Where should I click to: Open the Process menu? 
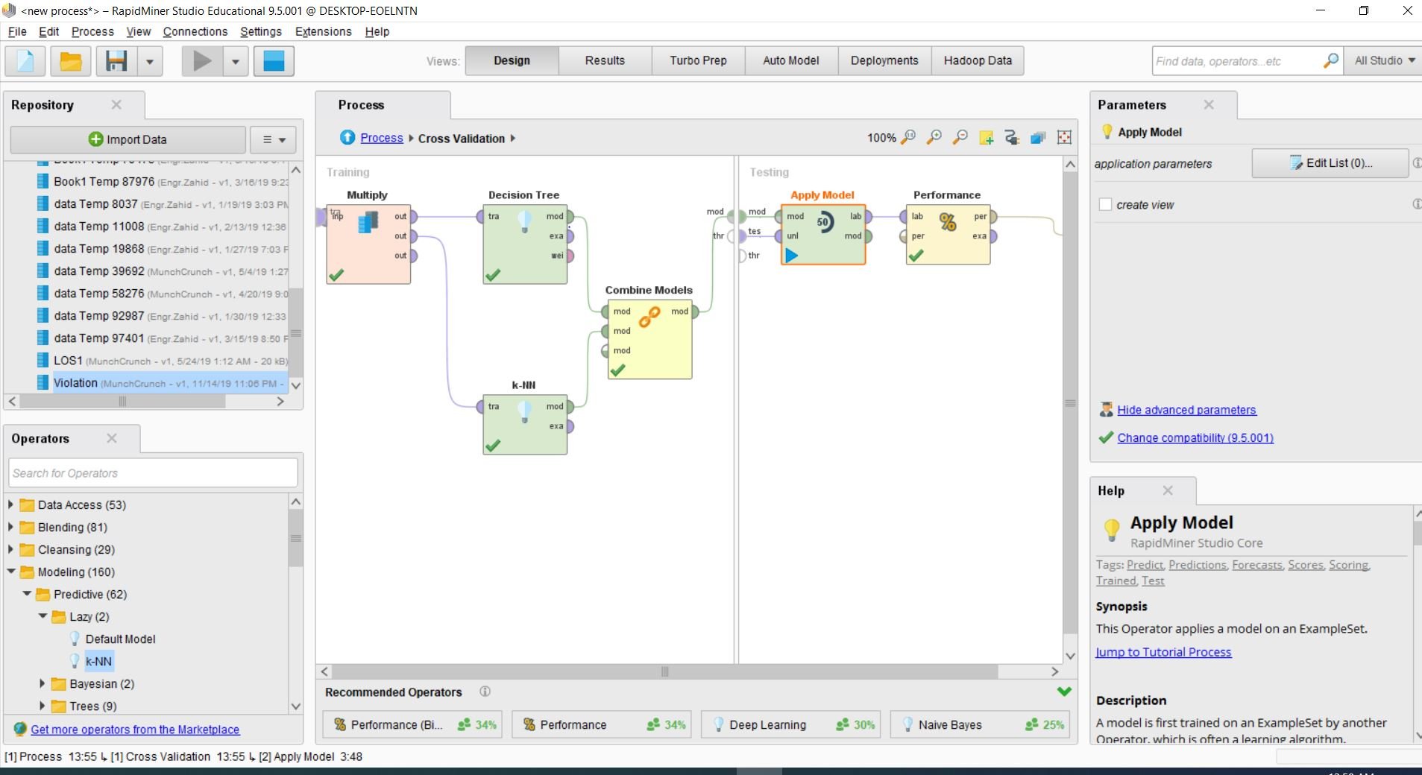[x=92, y=31]
